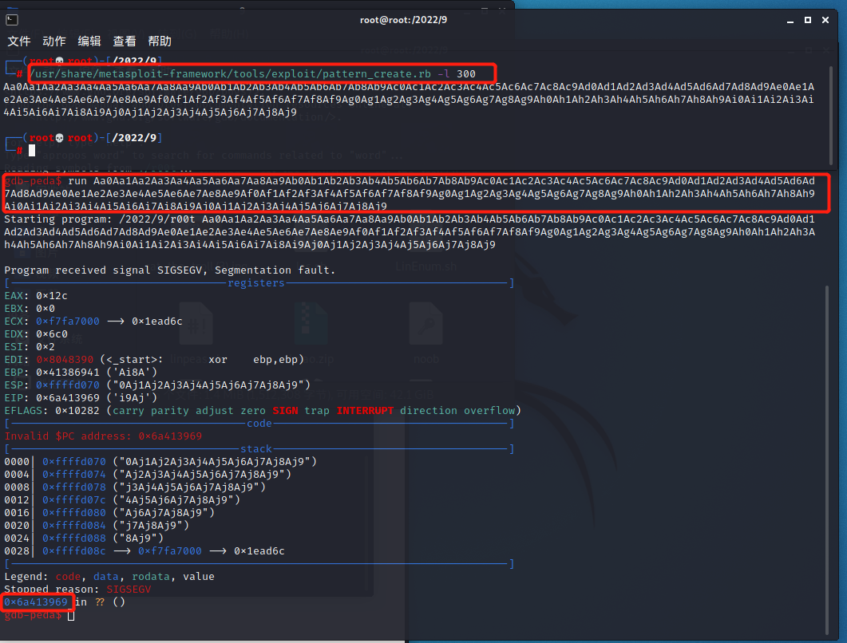Image resolution: width=847 pixels, height=643 pixels.
Task: Click the terminal icon in title bar
Action: [12, 20]
